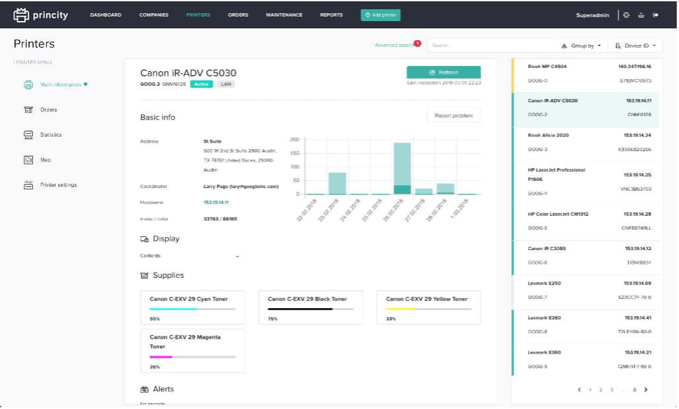Screen dimensions: 679x409
Task: Click the logout icon in top bar
Action: (x=655, y=15)
